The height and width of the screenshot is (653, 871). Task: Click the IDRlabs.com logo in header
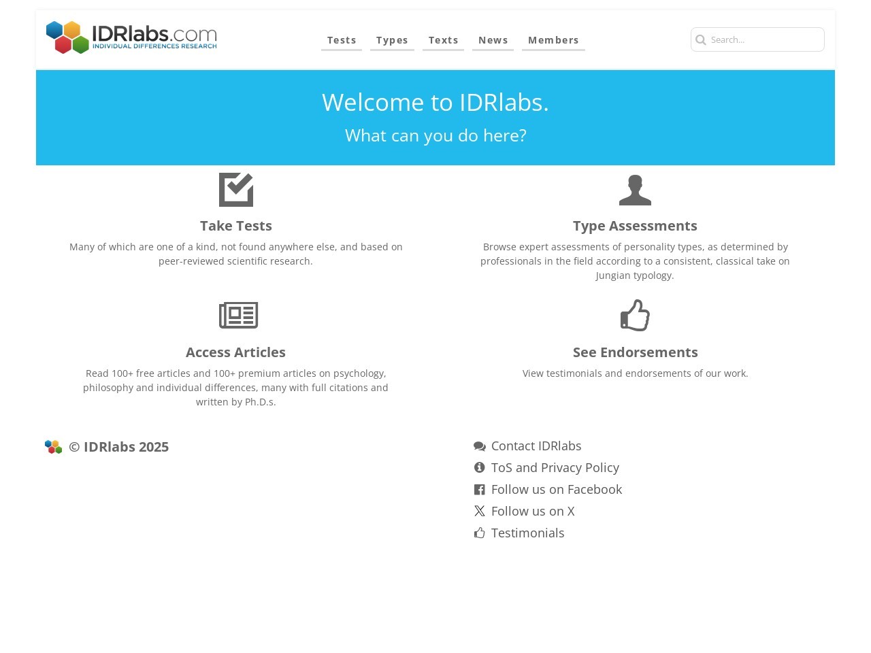[131, 37]
